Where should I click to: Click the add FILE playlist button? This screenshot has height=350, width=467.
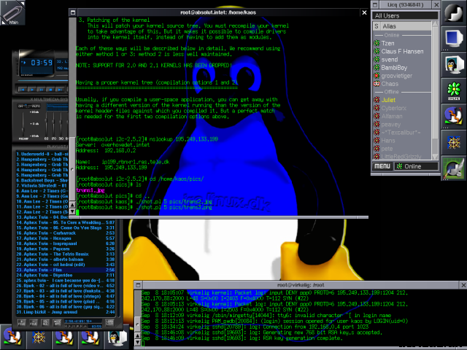[21, 322]
